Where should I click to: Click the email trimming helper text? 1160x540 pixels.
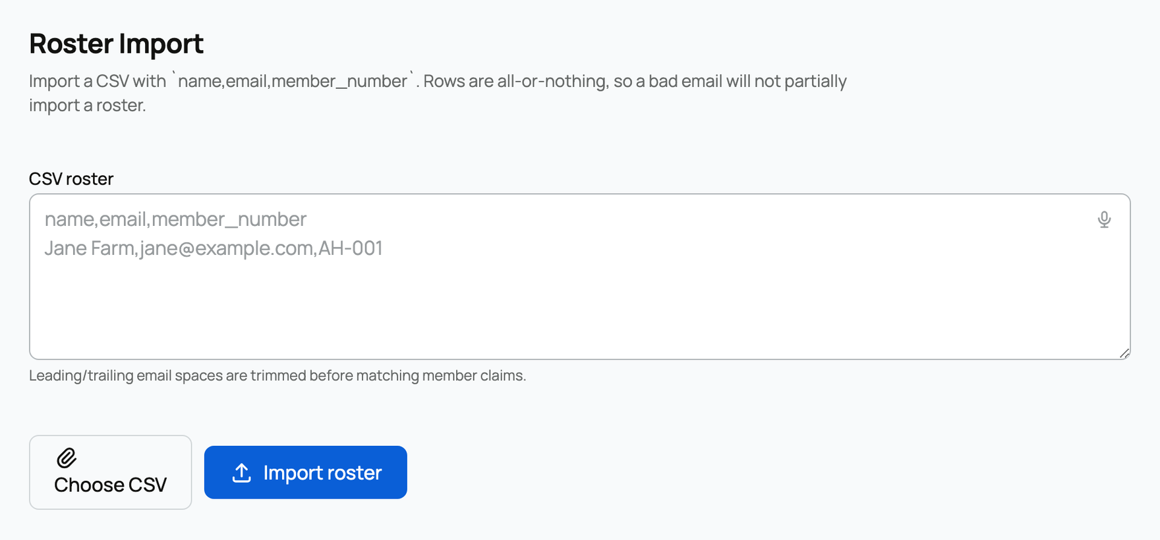click(x=277, y=375)
